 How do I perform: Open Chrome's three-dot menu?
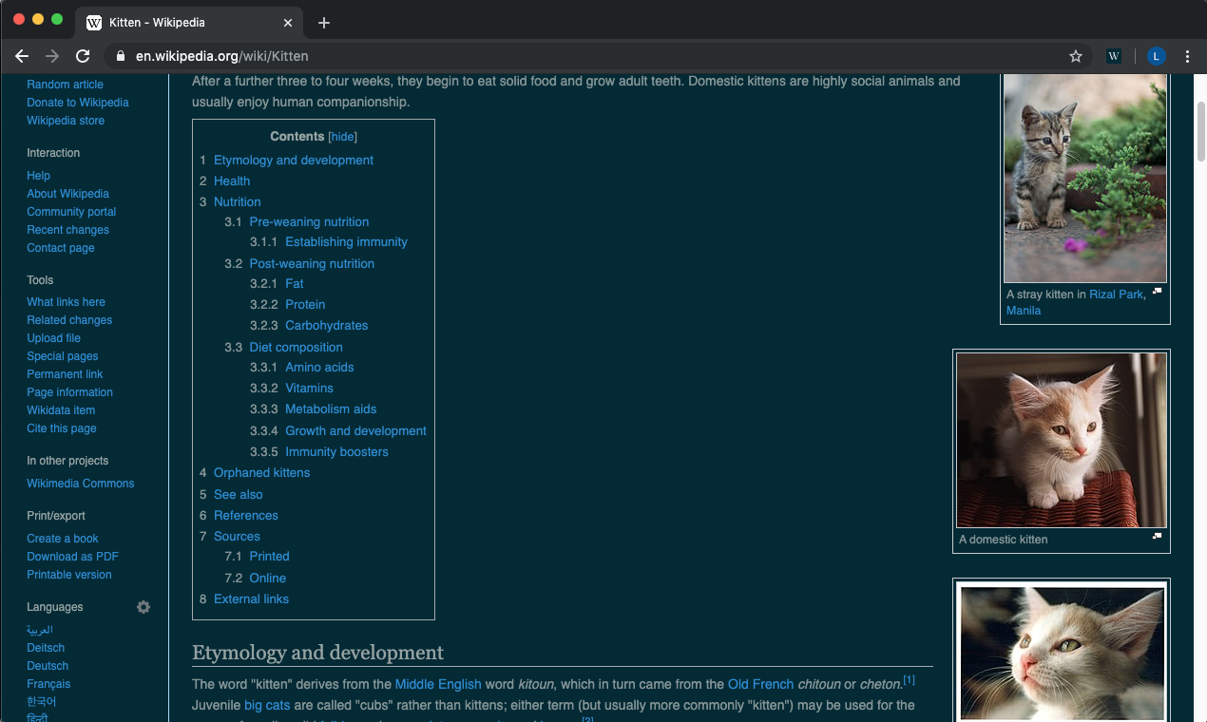[x=1187, y=56]
